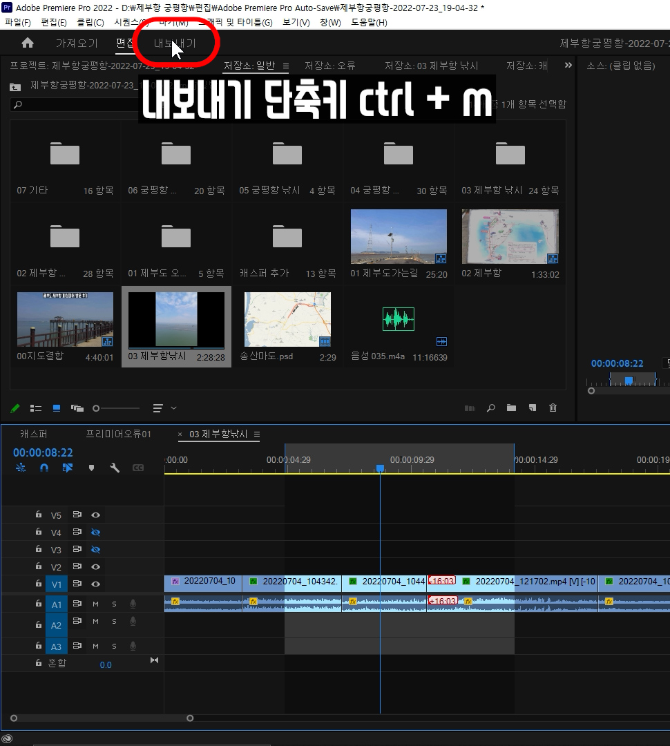Toggle the Linked Selection icon
Screen dimensions: 670x746
pyautogui.click(x=68, y=468)
